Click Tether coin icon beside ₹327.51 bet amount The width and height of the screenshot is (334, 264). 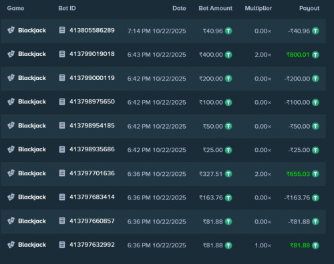click(228, 174)
